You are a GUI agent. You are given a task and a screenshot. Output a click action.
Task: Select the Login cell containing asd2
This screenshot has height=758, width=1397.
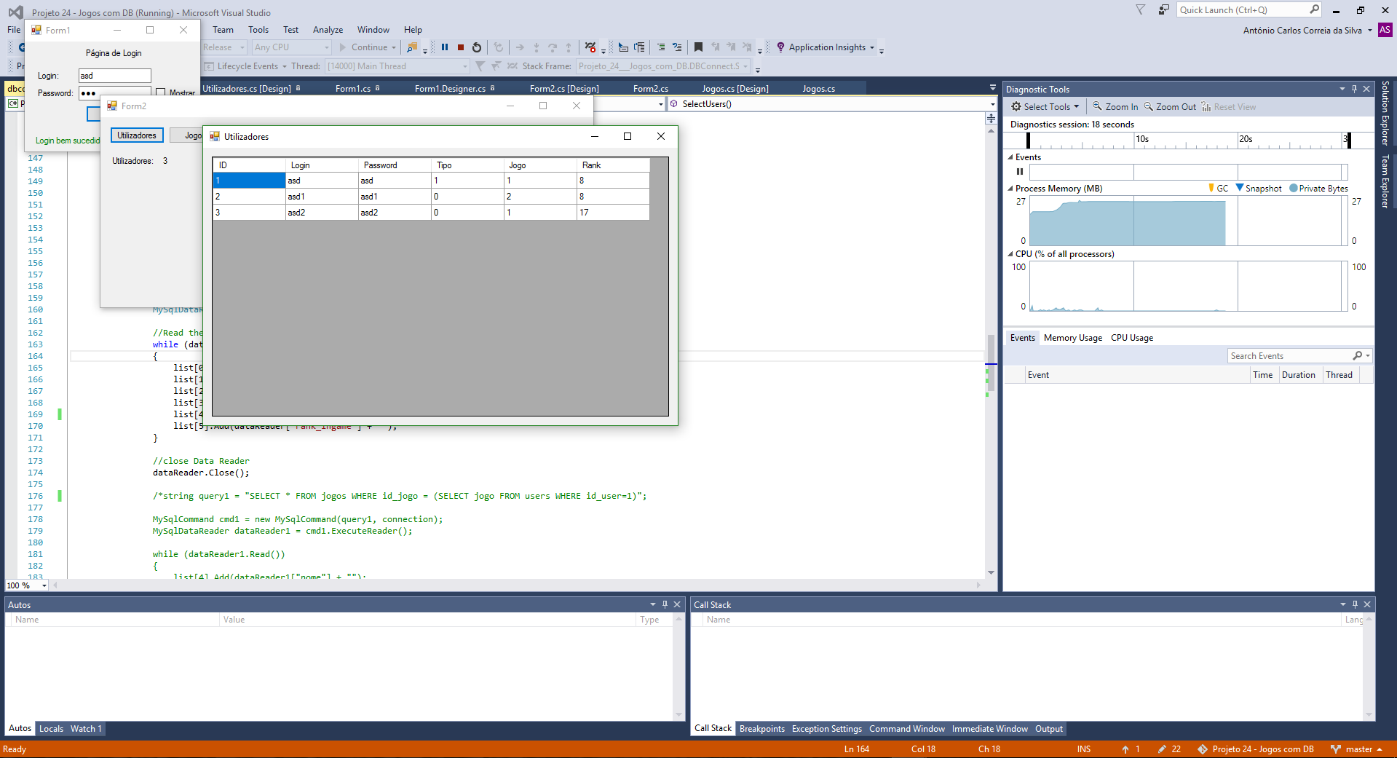(322, 213)
